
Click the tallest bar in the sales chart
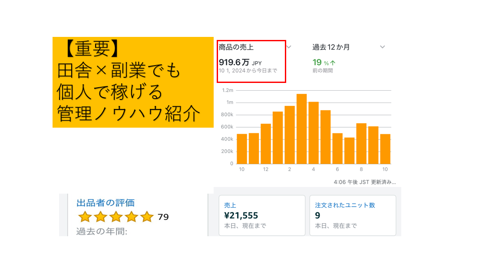coord(301,129)
